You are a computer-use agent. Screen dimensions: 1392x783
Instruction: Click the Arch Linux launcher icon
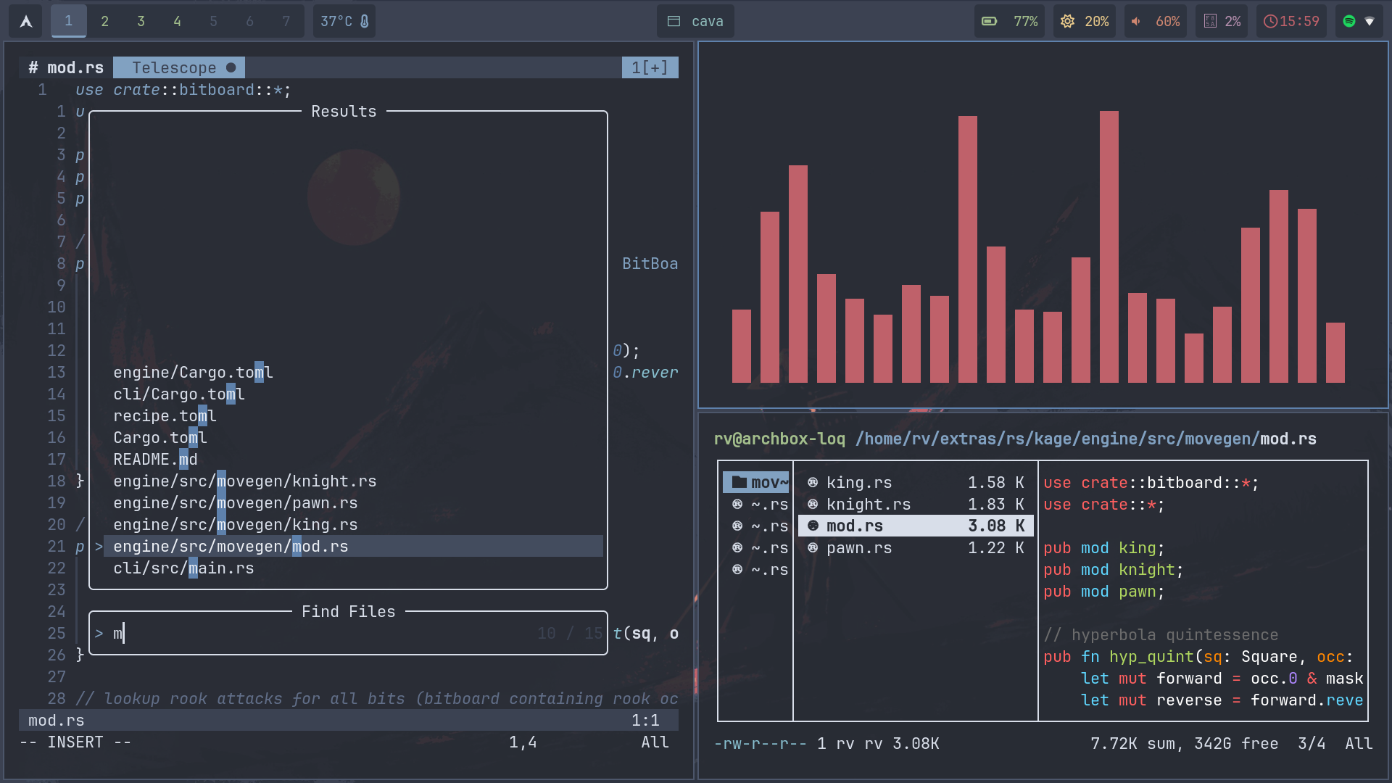[x=26, y=21]
